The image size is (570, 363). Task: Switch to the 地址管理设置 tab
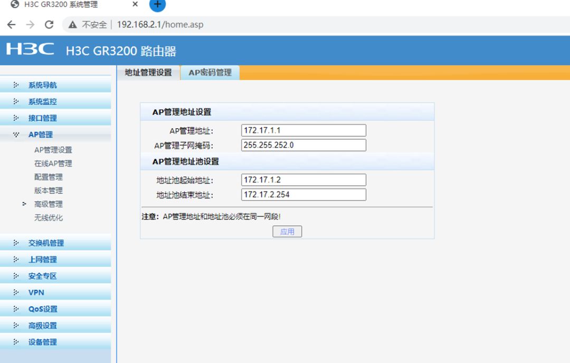coord(148,73)
